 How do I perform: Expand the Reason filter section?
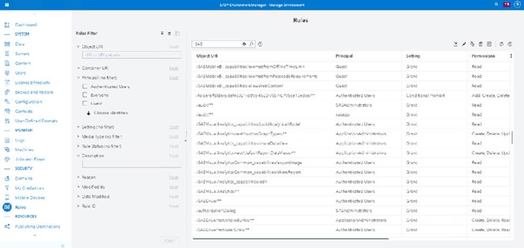click(x=78, y=177)
